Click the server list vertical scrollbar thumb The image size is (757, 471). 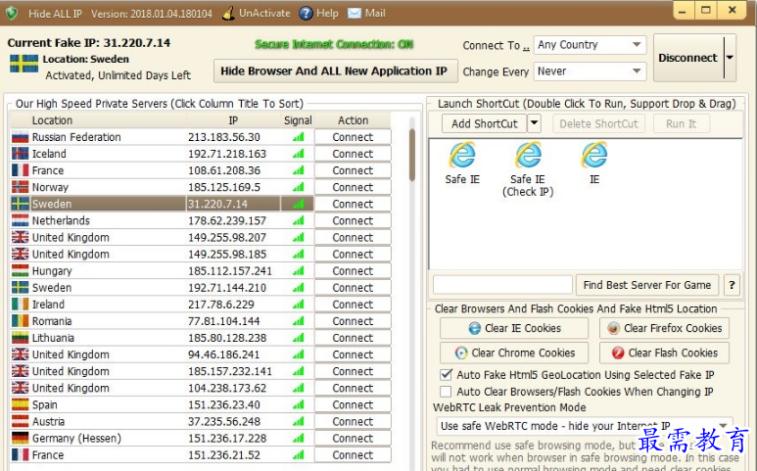coord(412,155)
